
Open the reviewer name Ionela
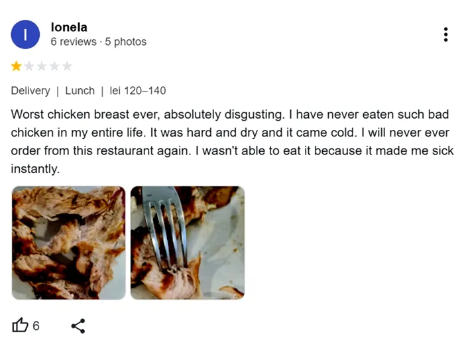(x=69, y=27)
